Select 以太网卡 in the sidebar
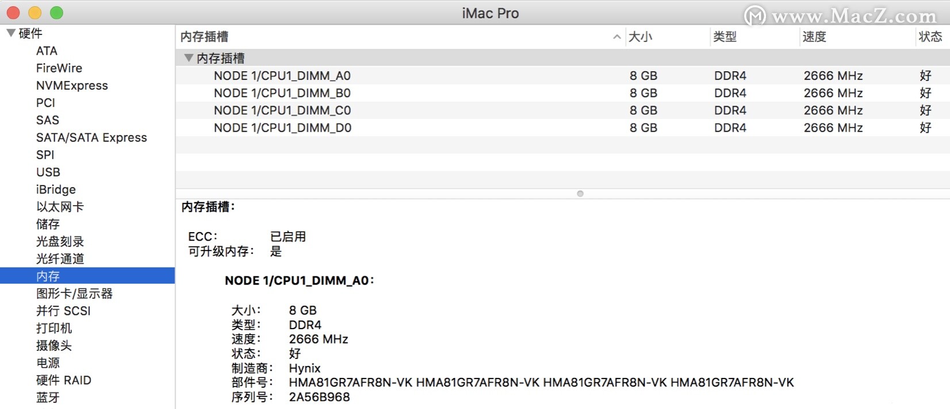The width and height of the screenshot is (950, 409). tap(60, 207)
